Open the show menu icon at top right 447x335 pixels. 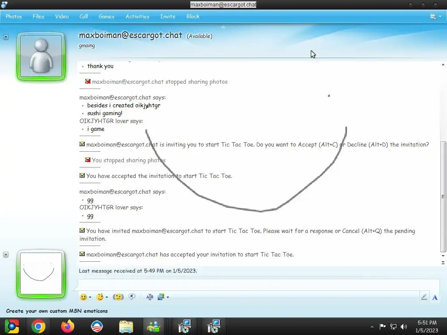click(433, 17)
